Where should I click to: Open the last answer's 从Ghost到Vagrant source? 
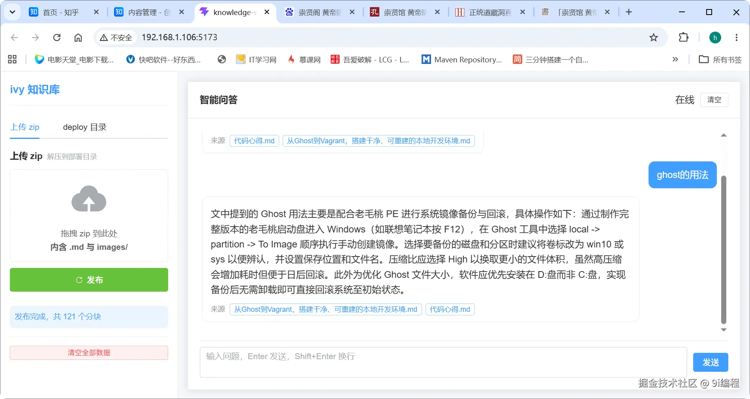[x=326, y=309]
